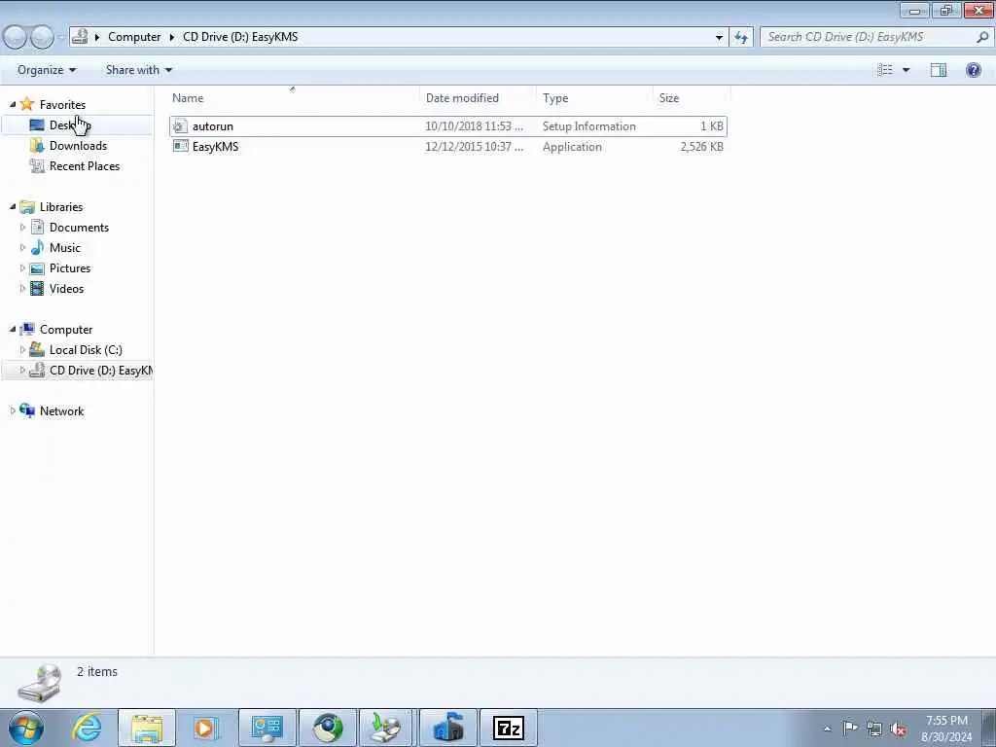Click CD Drive (D:) EasyKMS breadcrumb
996x747 pixels.
coord(240,37)
